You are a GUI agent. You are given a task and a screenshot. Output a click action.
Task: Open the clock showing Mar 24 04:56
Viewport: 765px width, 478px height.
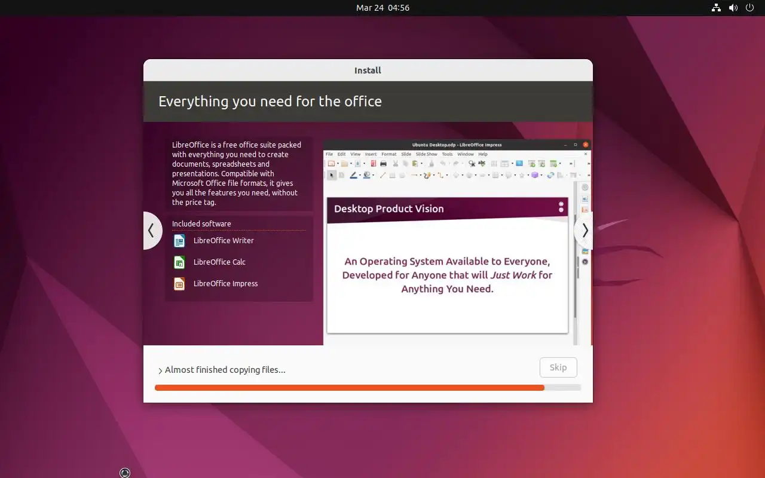382,8
